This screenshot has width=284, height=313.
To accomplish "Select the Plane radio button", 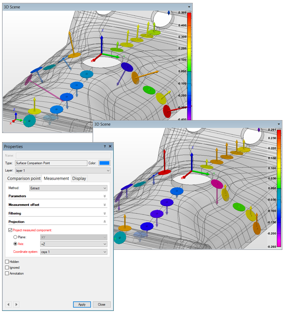I will pos(15,237).
